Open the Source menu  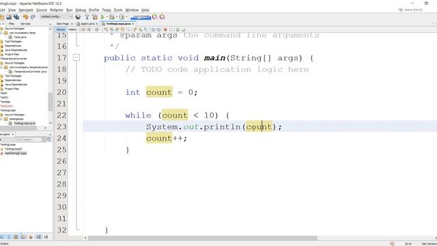(42, 10)
